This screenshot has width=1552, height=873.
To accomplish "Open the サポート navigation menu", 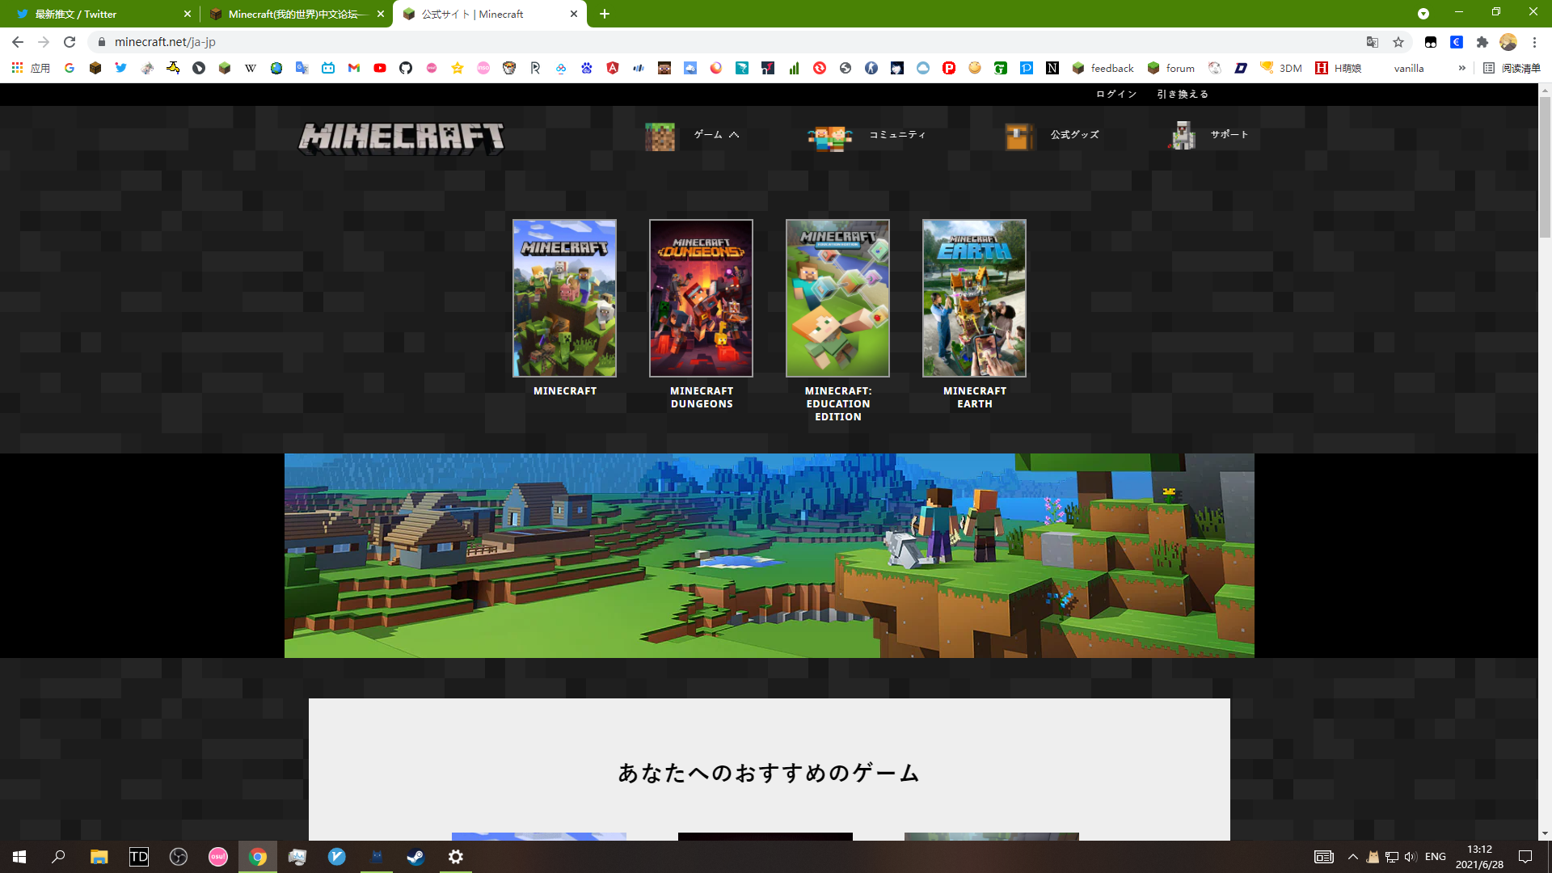I will click(x=1209, y=135).
